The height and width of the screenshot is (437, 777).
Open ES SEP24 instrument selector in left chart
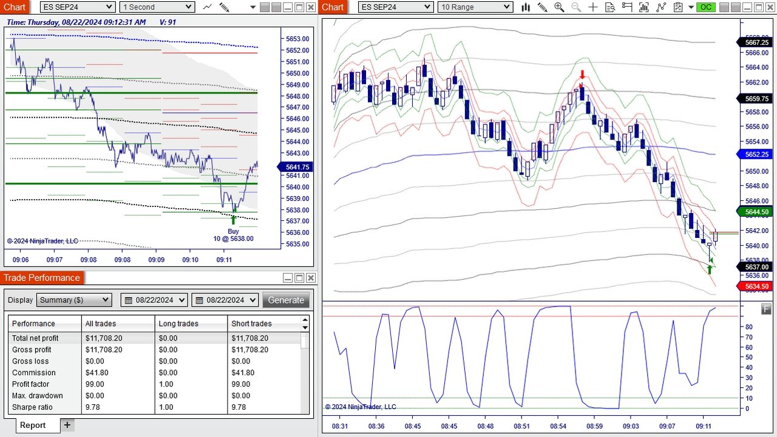78,7
